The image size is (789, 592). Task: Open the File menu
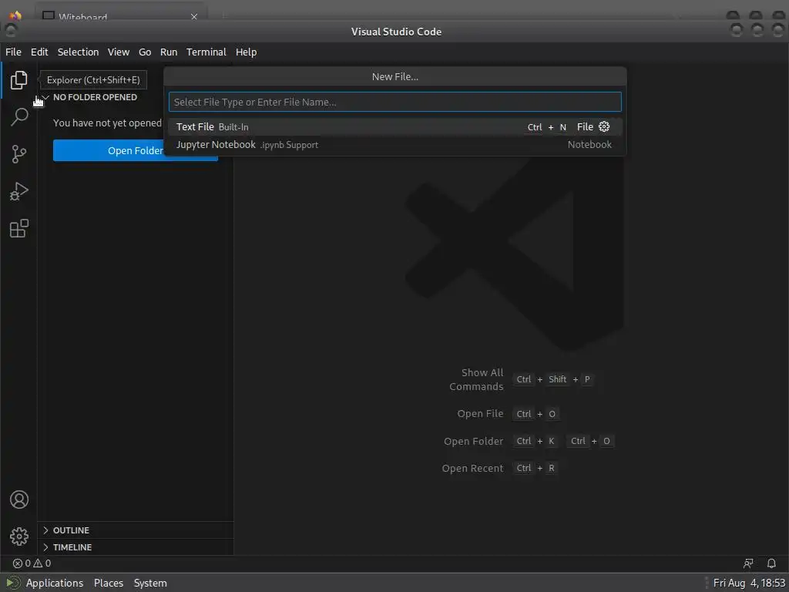14,52
